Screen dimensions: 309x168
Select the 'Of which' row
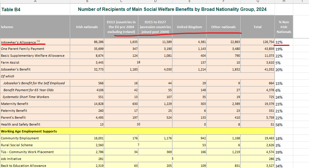point(137,76)
